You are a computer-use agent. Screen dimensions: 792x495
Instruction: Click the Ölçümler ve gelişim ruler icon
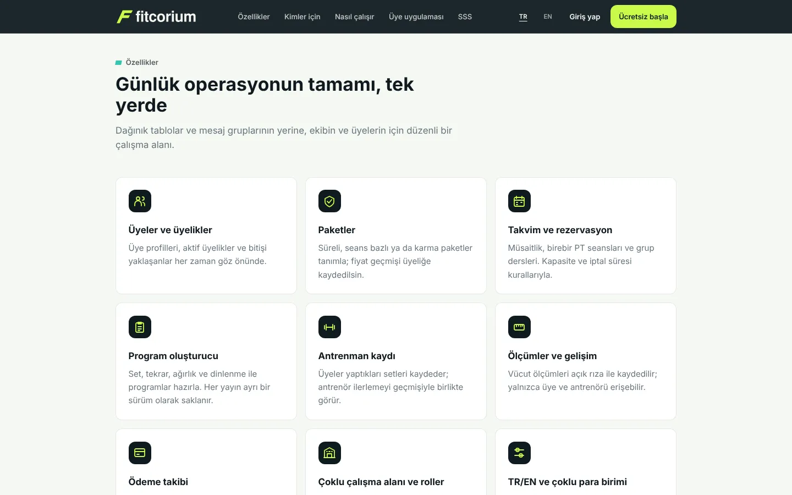(519, 327)
